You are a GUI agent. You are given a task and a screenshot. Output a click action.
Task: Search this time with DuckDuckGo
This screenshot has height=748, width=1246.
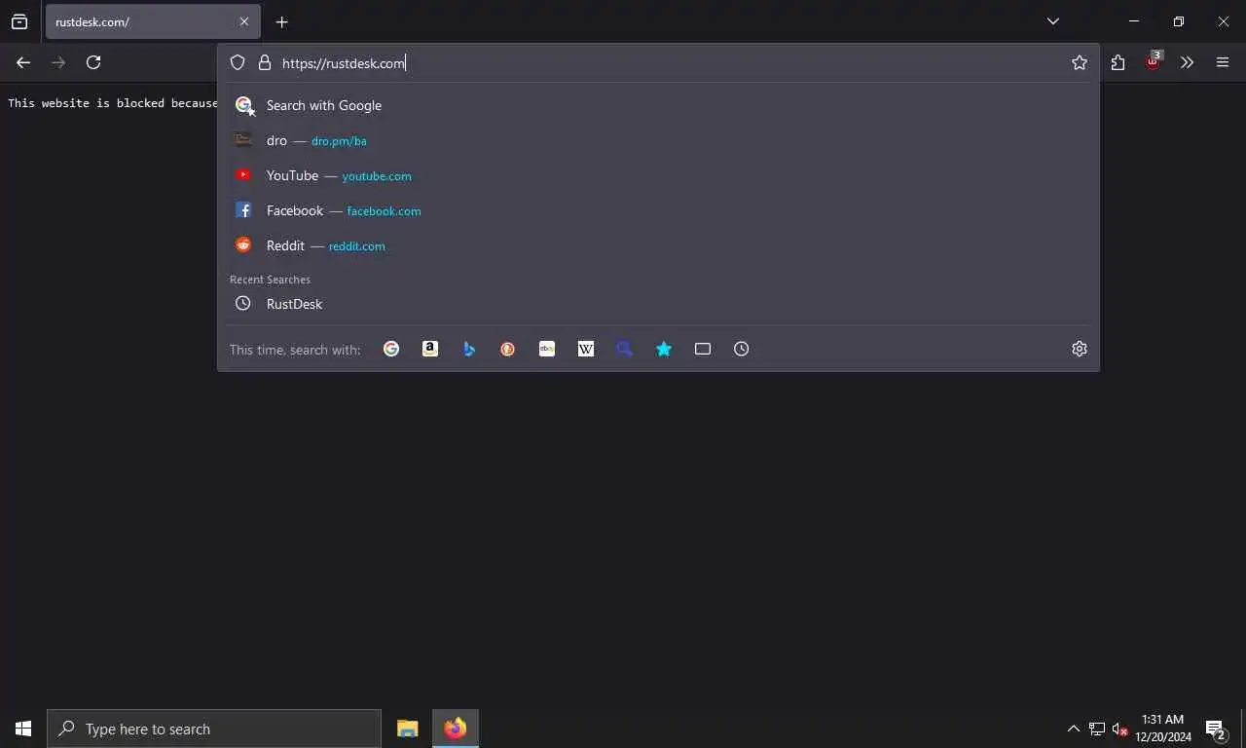(508, 349)
